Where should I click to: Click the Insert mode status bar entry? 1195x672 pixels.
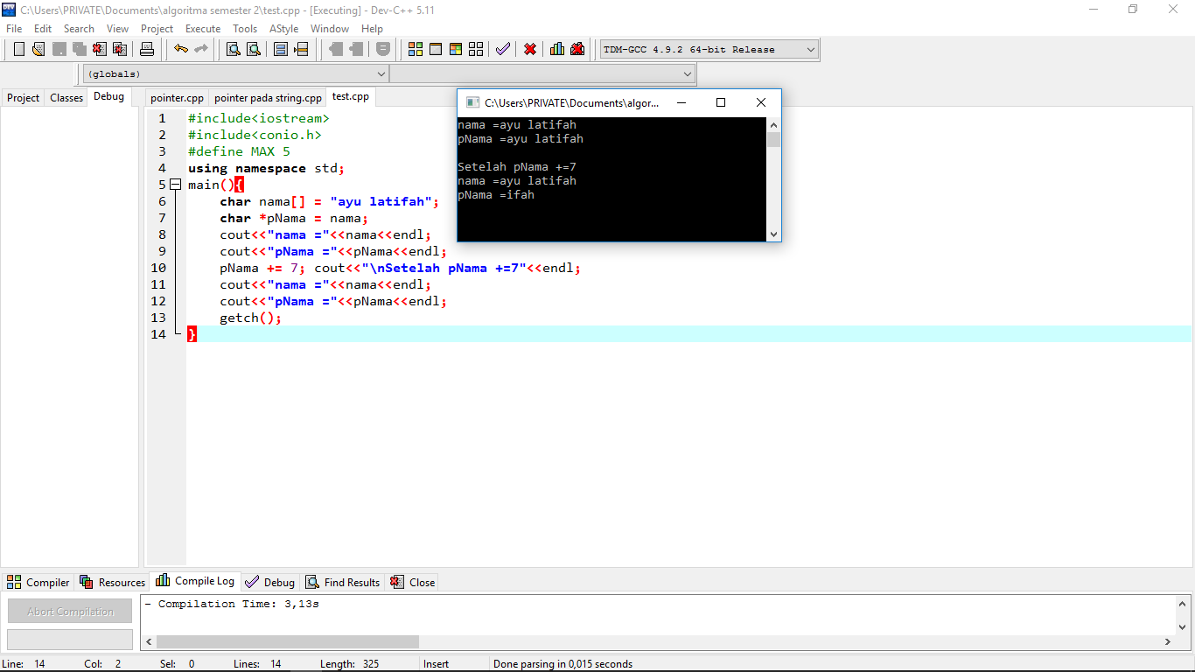tap(436, 664)
